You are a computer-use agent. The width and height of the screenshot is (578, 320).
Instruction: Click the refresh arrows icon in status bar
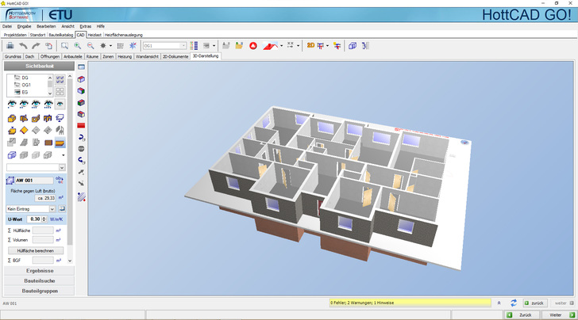514,303
